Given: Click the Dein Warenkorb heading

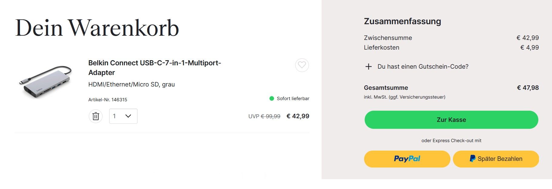Looking at the screenshot, I should 97,28.
